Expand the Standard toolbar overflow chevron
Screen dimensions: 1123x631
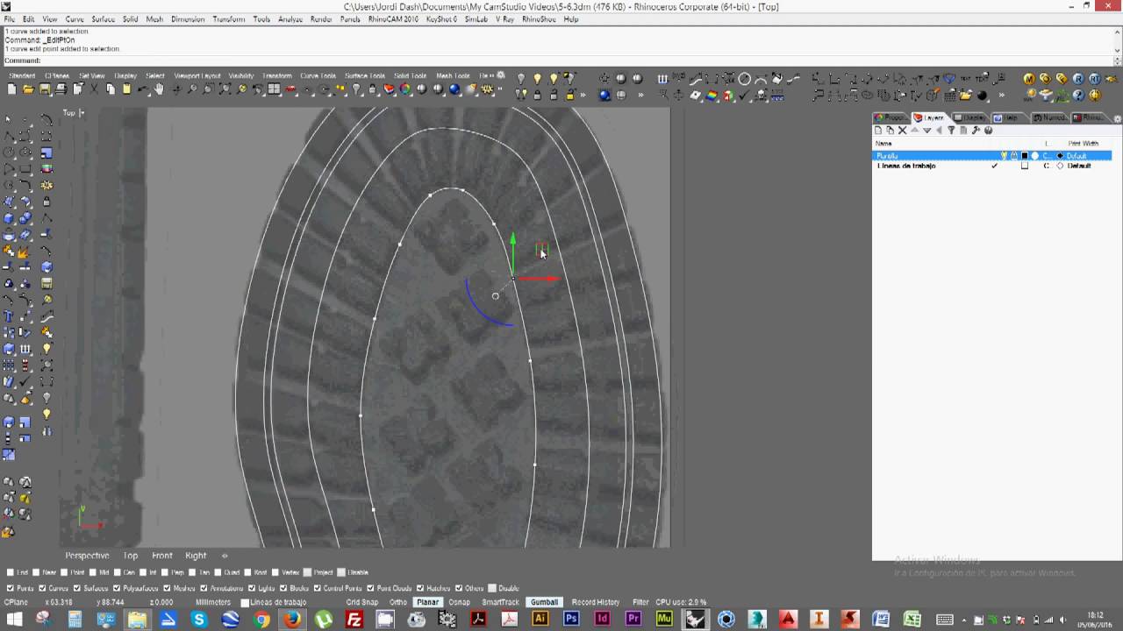[499, 90]
